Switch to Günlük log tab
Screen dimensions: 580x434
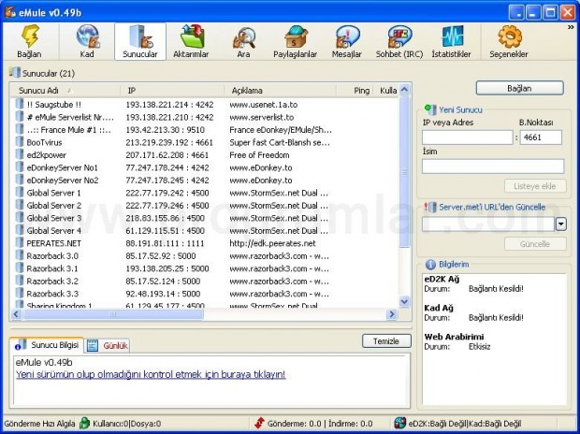(x=108, y=345)
